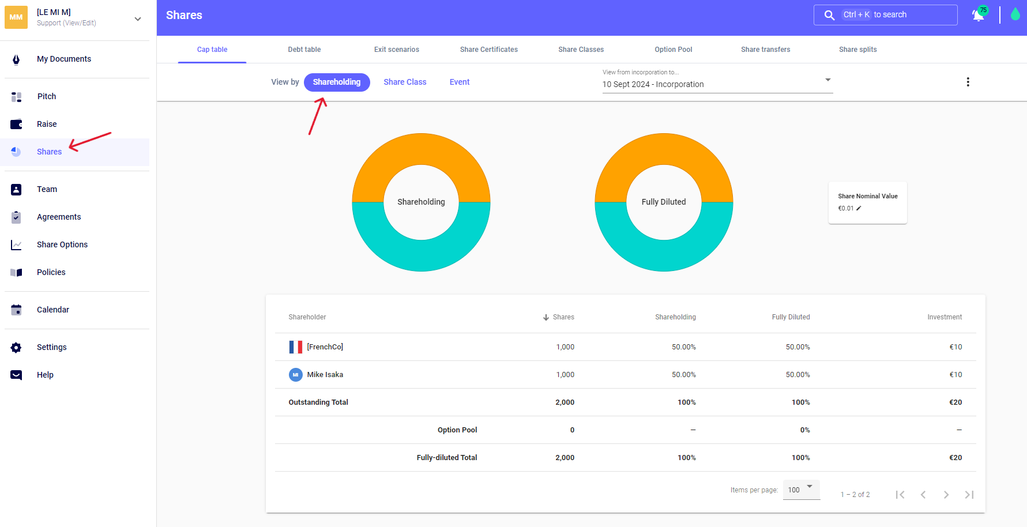This screenshot has width=1027, height=527.
Task: Open the Mike Isaka shareholder row
Action: [x=325, y=375]
